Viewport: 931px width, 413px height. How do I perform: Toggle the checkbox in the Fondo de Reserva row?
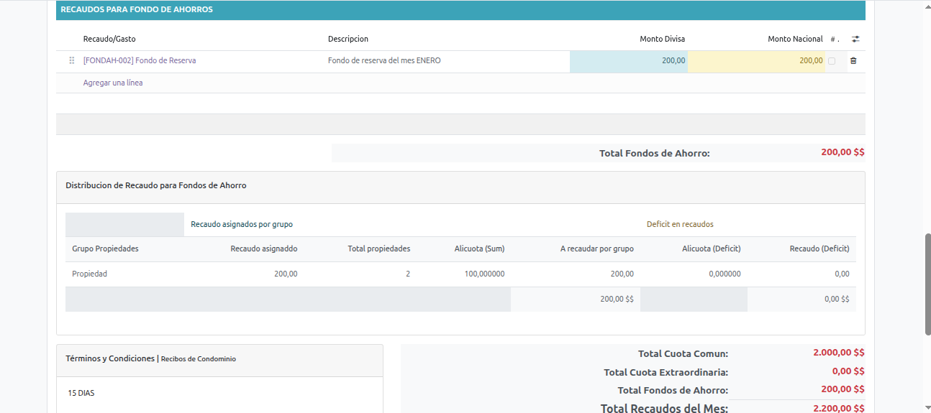(x=832, y=61)
